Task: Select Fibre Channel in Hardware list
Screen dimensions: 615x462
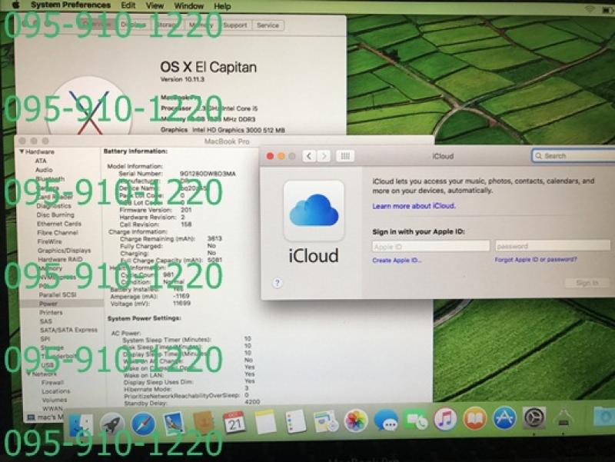Action: click(58, 233)
